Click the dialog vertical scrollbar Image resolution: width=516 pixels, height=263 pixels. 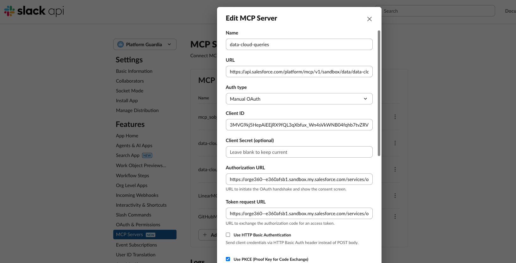pyautogui.click(x=379, y=93)
